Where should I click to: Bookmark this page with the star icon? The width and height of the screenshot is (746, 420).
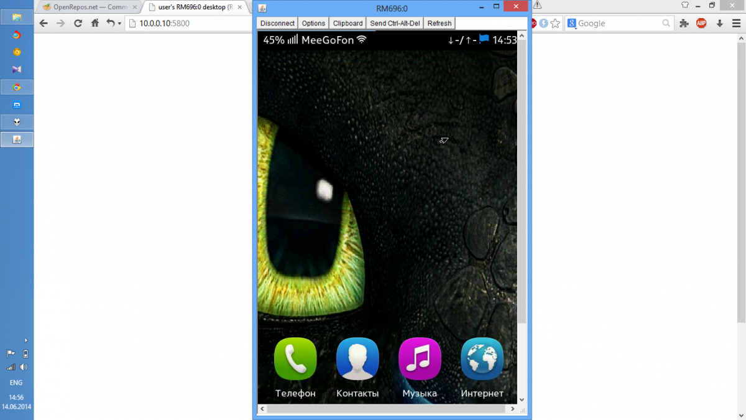(555, 23)
